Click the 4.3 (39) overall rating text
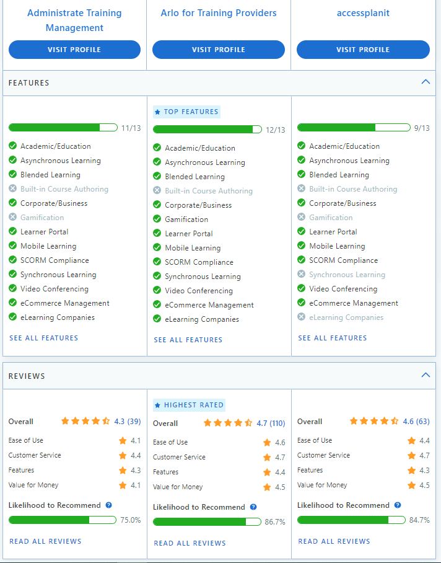Screen dimensions: 441x563 point(127,421)
